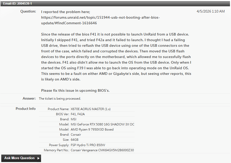
Task: Click the Corsair Vengeance memory part number
Action: [102, 150]
